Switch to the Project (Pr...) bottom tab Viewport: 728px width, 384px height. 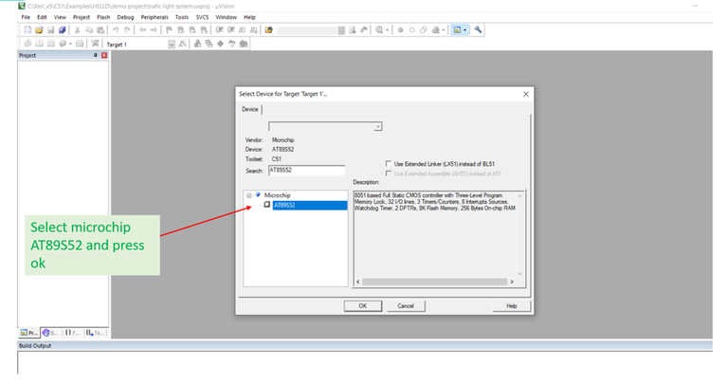(28, 333)
